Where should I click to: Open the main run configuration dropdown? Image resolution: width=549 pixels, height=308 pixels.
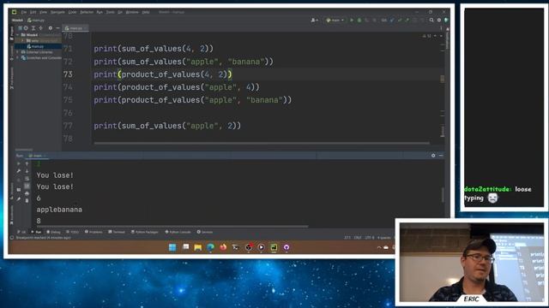tap(335, 21)
